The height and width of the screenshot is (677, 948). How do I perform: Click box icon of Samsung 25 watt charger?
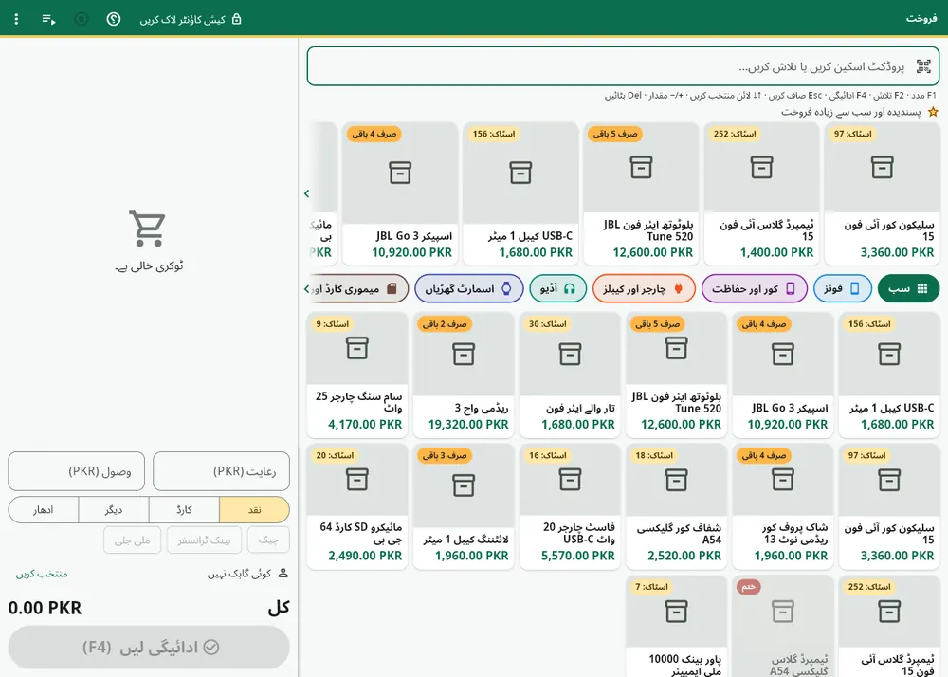point(357,348)
